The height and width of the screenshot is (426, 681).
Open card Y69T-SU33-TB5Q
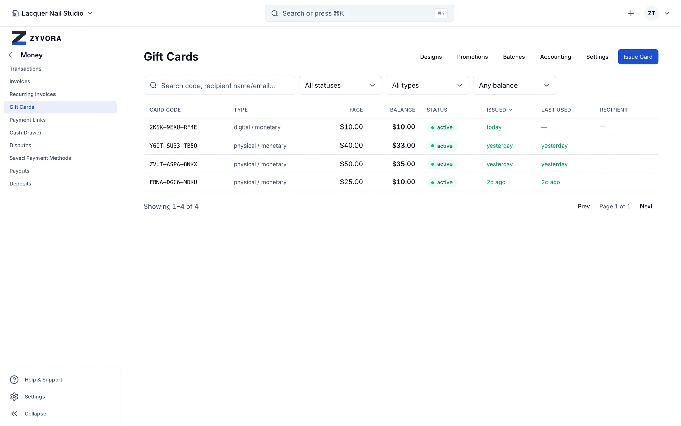173,146
